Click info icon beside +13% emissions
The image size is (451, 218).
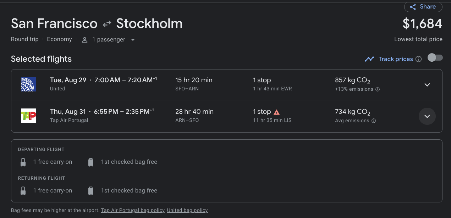point(378,89)
